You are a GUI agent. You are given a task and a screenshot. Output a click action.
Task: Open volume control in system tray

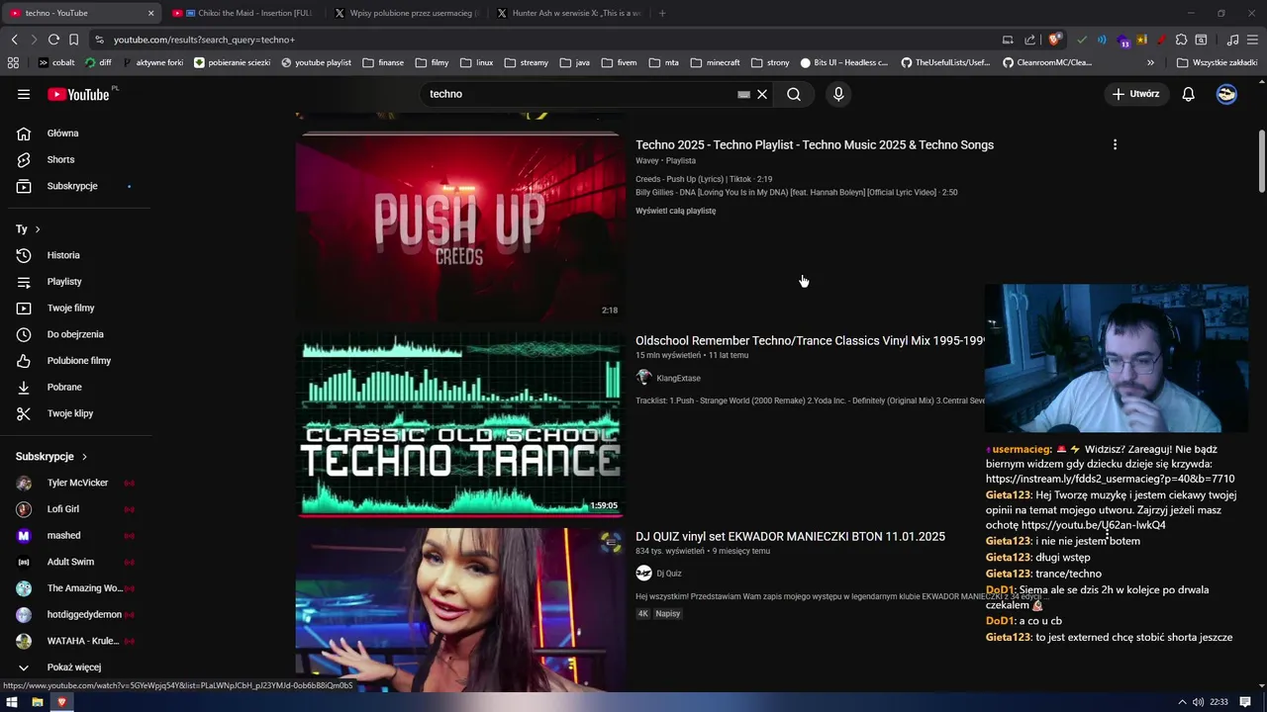[x=1198, y=702]
